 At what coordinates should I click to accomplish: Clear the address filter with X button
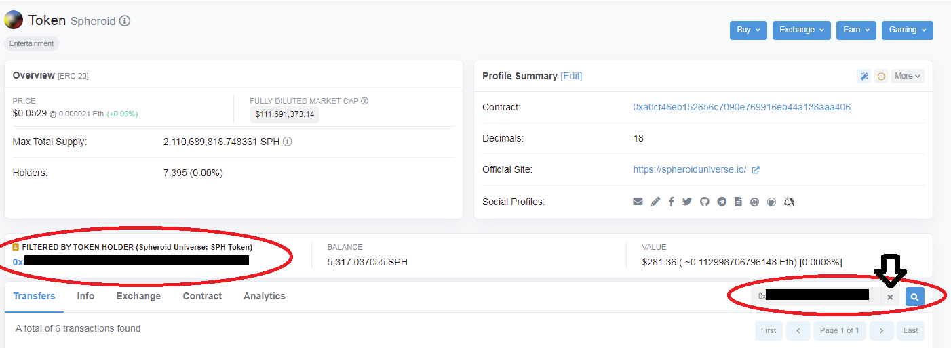[890, 297]
